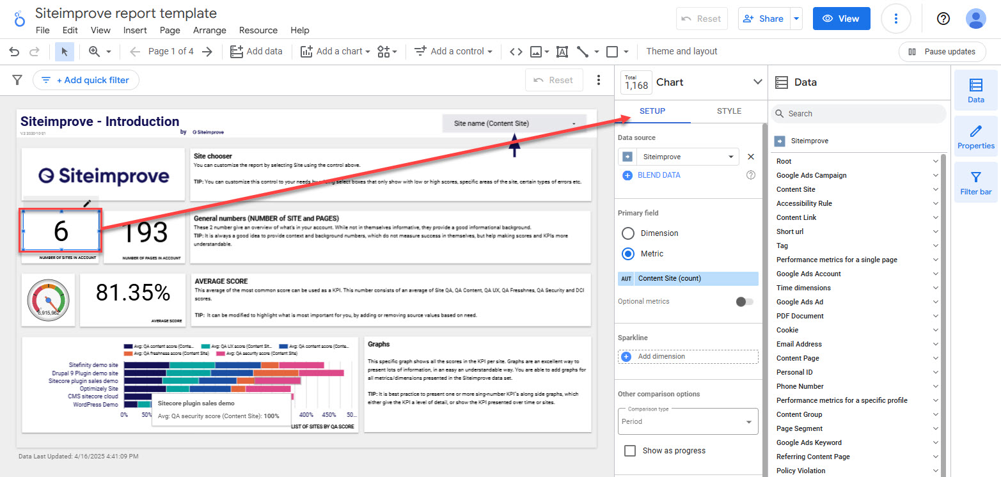
Task: Choose the line drawing tool
Action: pyautogui.click(x=581, y=51)
